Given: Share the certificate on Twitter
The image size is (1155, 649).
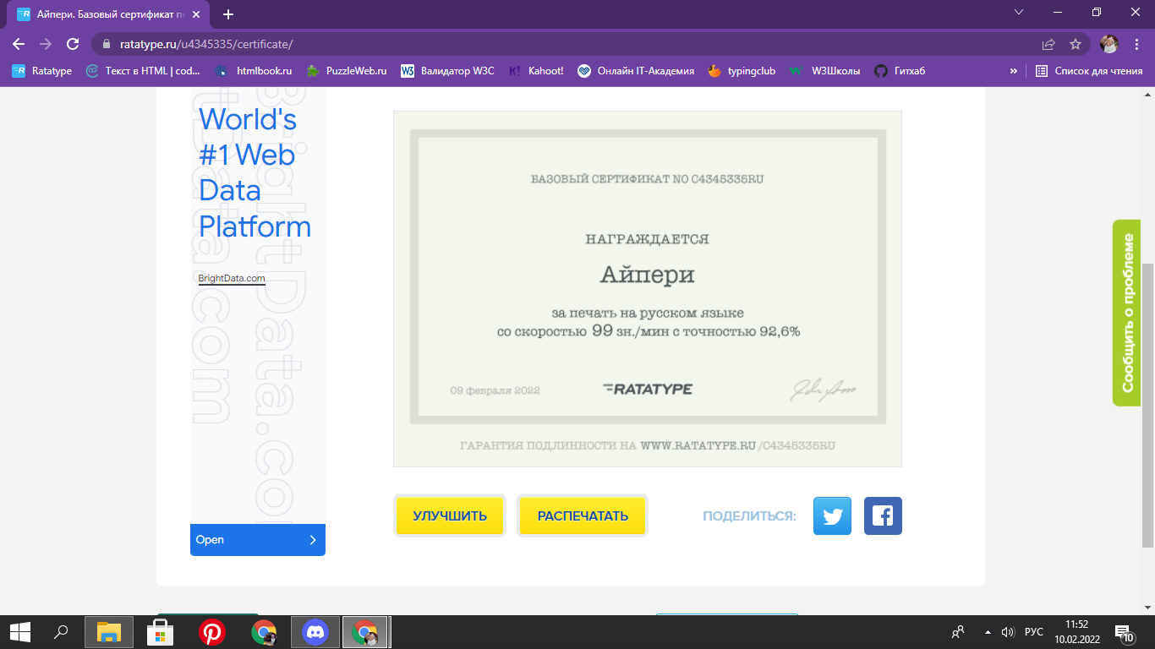Looking at the screenshot, I should point(832,515).
